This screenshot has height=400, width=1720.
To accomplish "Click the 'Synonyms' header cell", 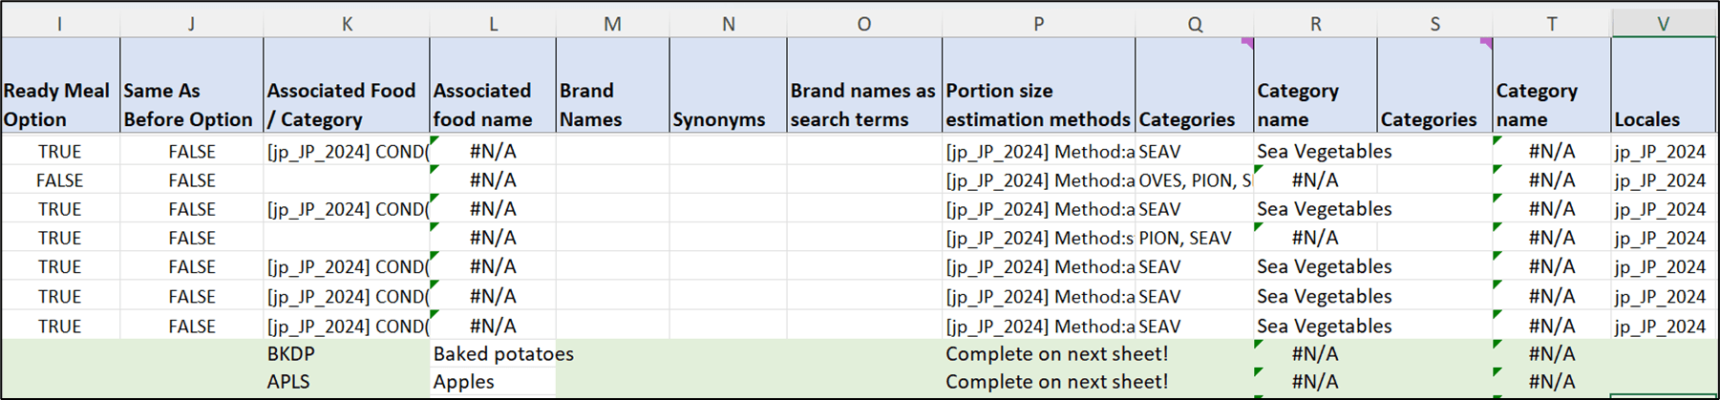I will coord(728,86).
